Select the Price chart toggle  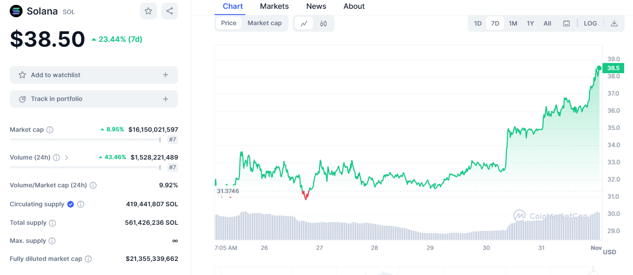[229, 23]
